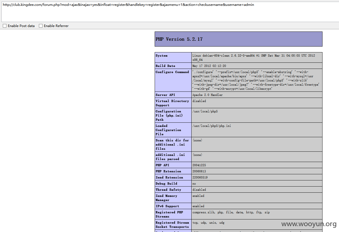Select 'Scan this dir for additional .ini files' label
This screenshot has width=339, height=232.
172,144
